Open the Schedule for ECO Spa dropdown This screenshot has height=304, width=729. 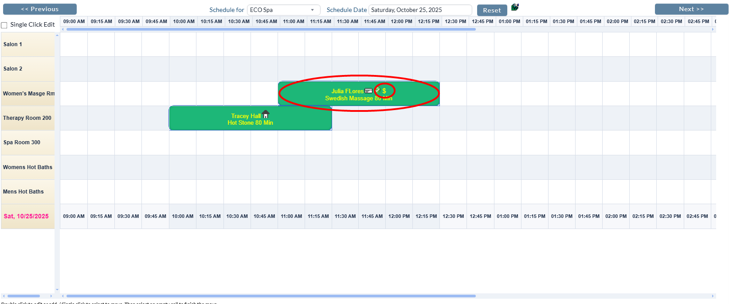click(284, 10)
